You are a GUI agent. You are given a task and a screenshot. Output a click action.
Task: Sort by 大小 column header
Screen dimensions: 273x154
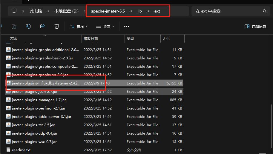coord(166,38)
